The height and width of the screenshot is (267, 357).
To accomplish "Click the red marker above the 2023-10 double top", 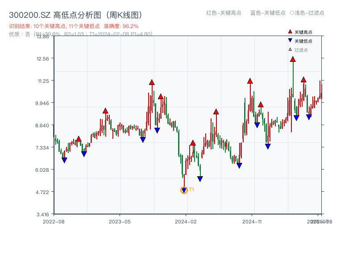I will (x=151, y=82).
